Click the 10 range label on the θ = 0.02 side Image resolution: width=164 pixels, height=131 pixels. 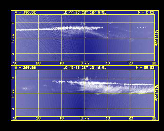pos(108,63)
